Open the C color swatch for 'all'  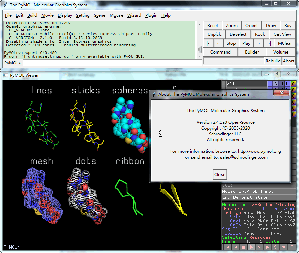tap(293, 84)
